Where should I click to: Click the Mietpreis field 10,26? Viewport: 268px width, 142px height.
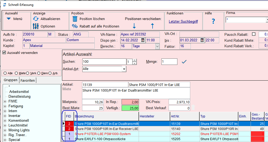(93, 102)
